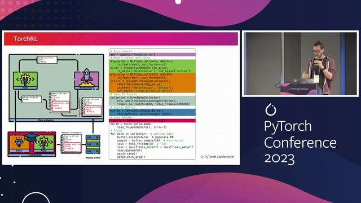Viewport: 361px width, 203px height.
Task: Click "optim = torch.optim.Adam(" line
Action: pos(131,124)
